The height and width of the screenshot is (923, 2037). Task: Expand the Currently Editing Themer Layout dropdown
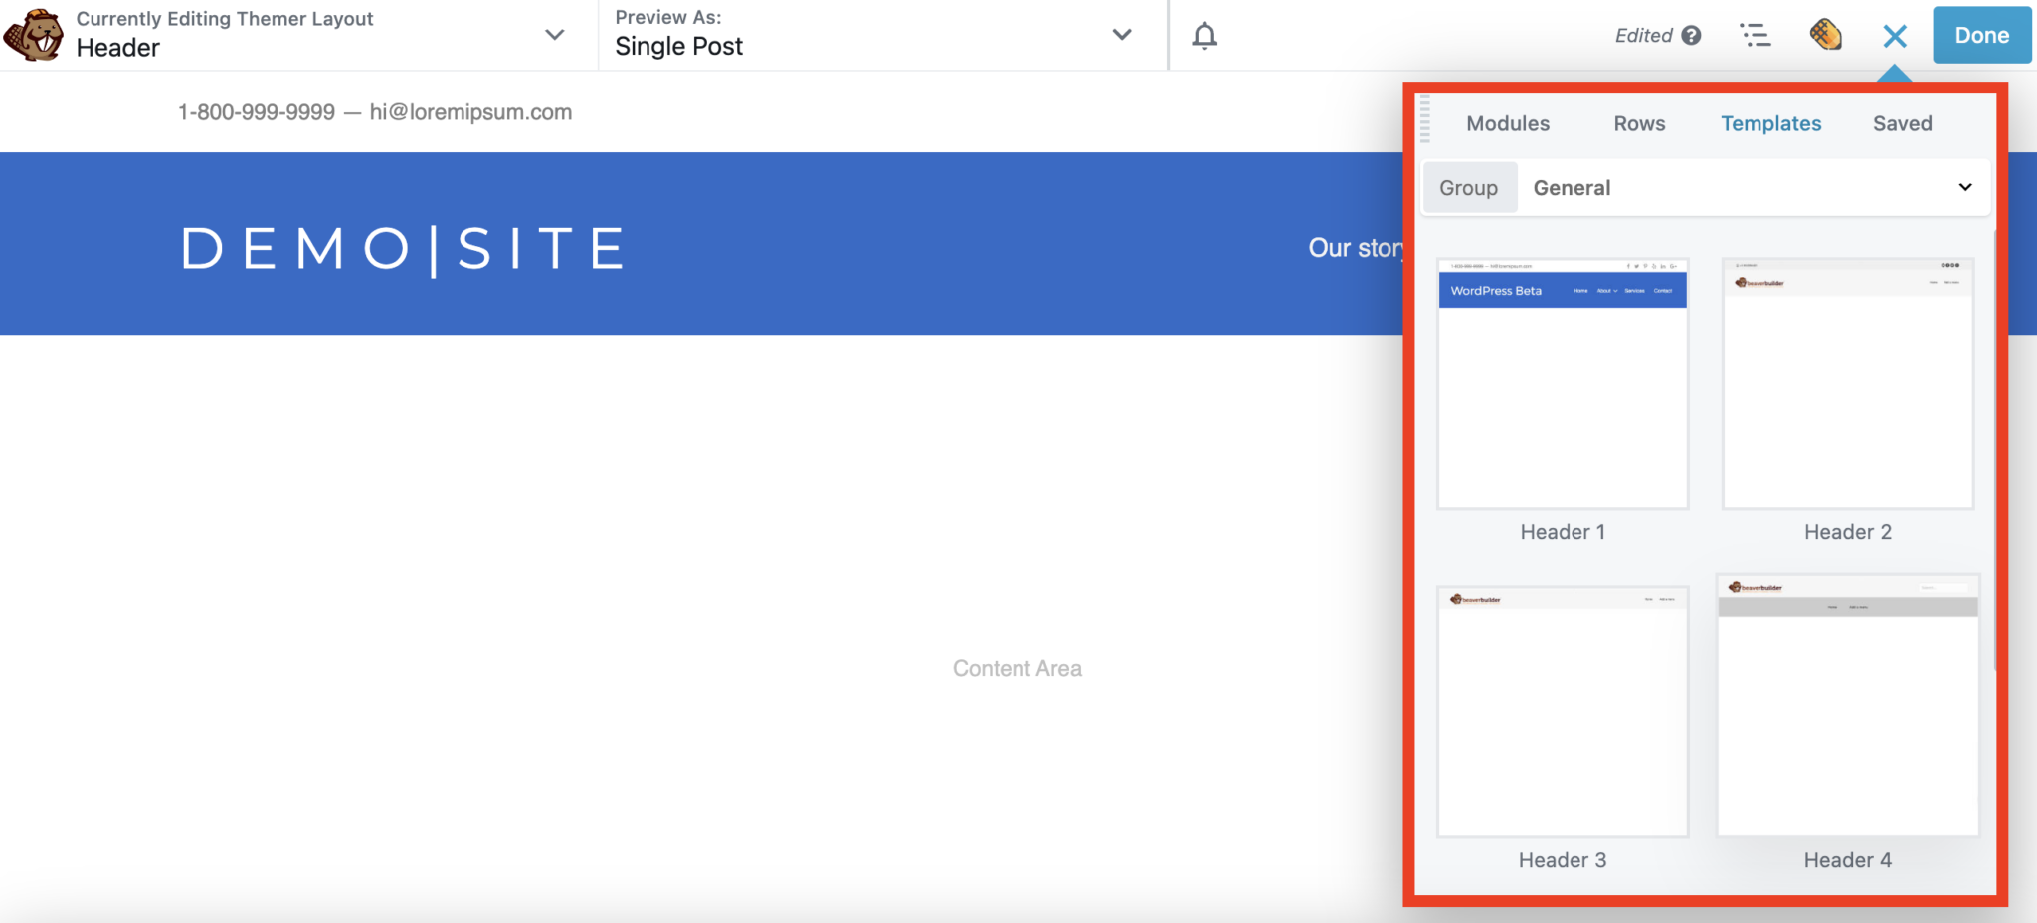pyautogui.click(x=554, y=35)
